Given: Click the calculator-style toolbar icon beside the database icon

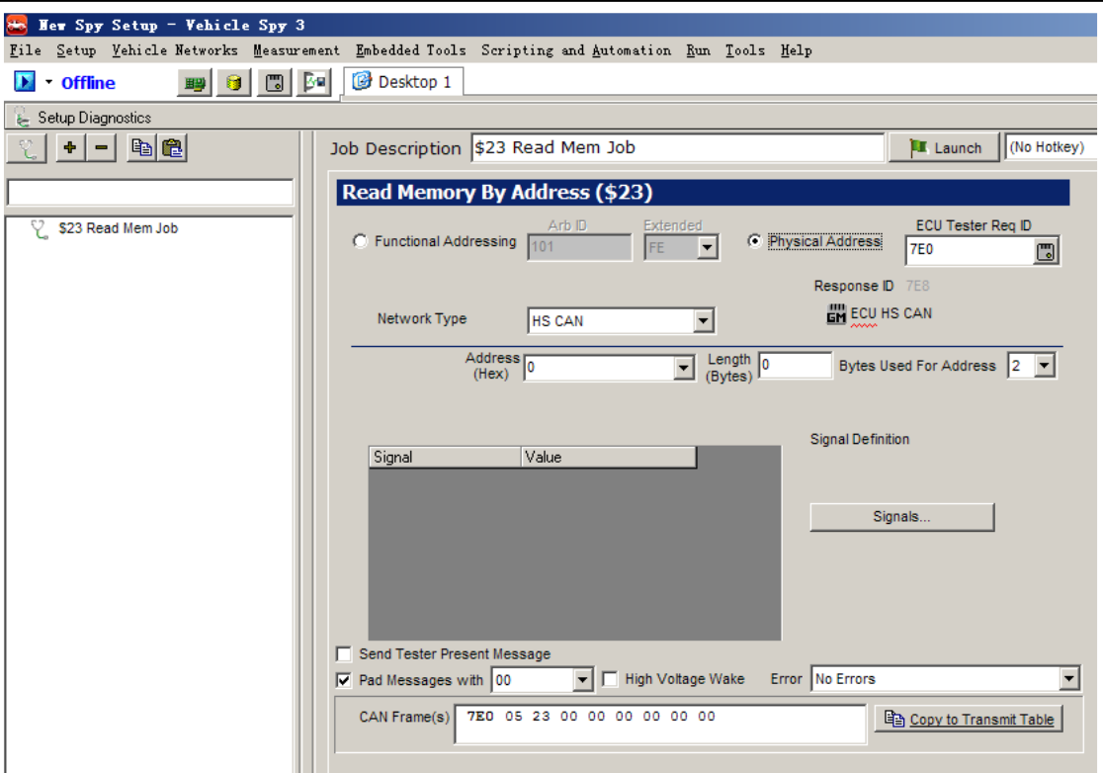Looking at the screenshot, I should tap(275, 83).
